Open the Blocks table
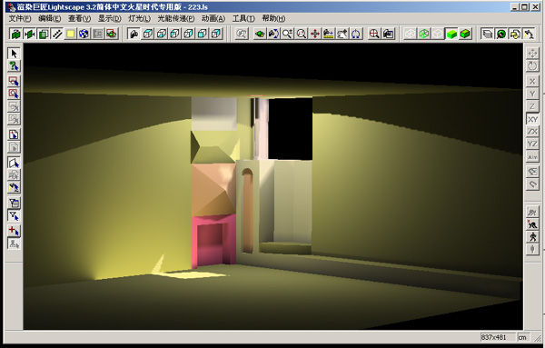545x348 pixels. click(515, 34)
